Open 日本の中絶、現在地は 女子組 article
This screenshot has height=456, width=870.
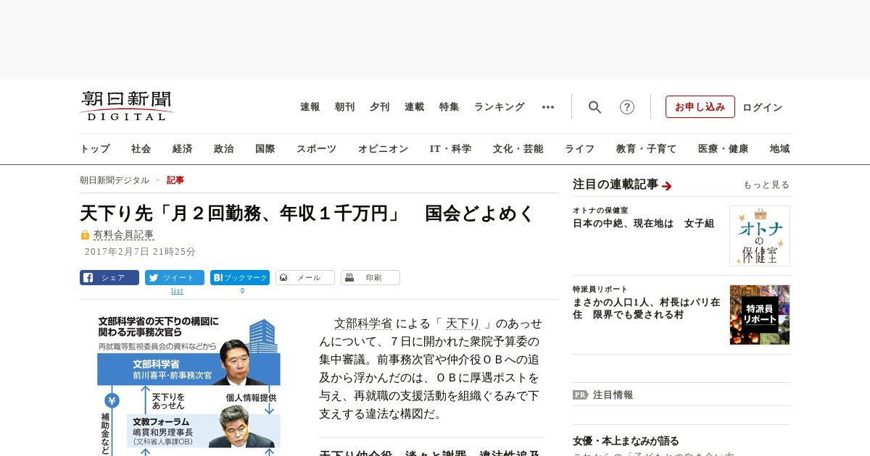(644, 224)
